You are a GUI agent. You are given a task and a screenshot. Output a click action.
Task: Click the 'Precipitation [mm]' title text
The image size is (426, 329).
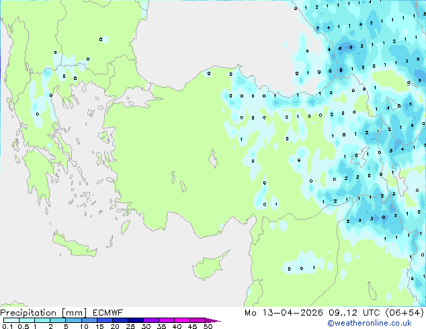(44, 313)
